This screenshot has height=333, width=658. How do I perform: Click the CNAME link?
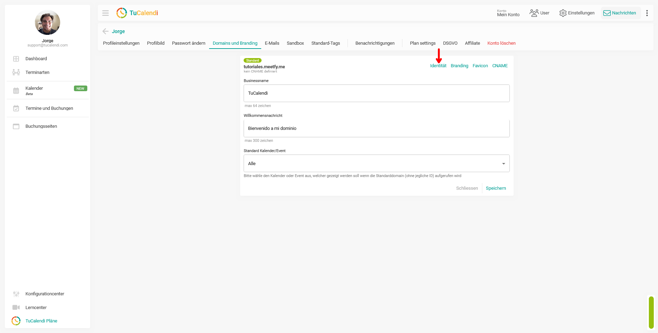(x=500, y=66)
